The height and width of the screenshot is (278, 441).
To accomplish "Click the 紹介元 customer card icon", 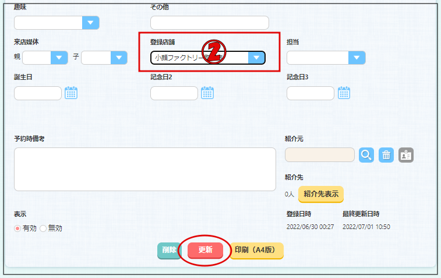I will pos(406,155).
